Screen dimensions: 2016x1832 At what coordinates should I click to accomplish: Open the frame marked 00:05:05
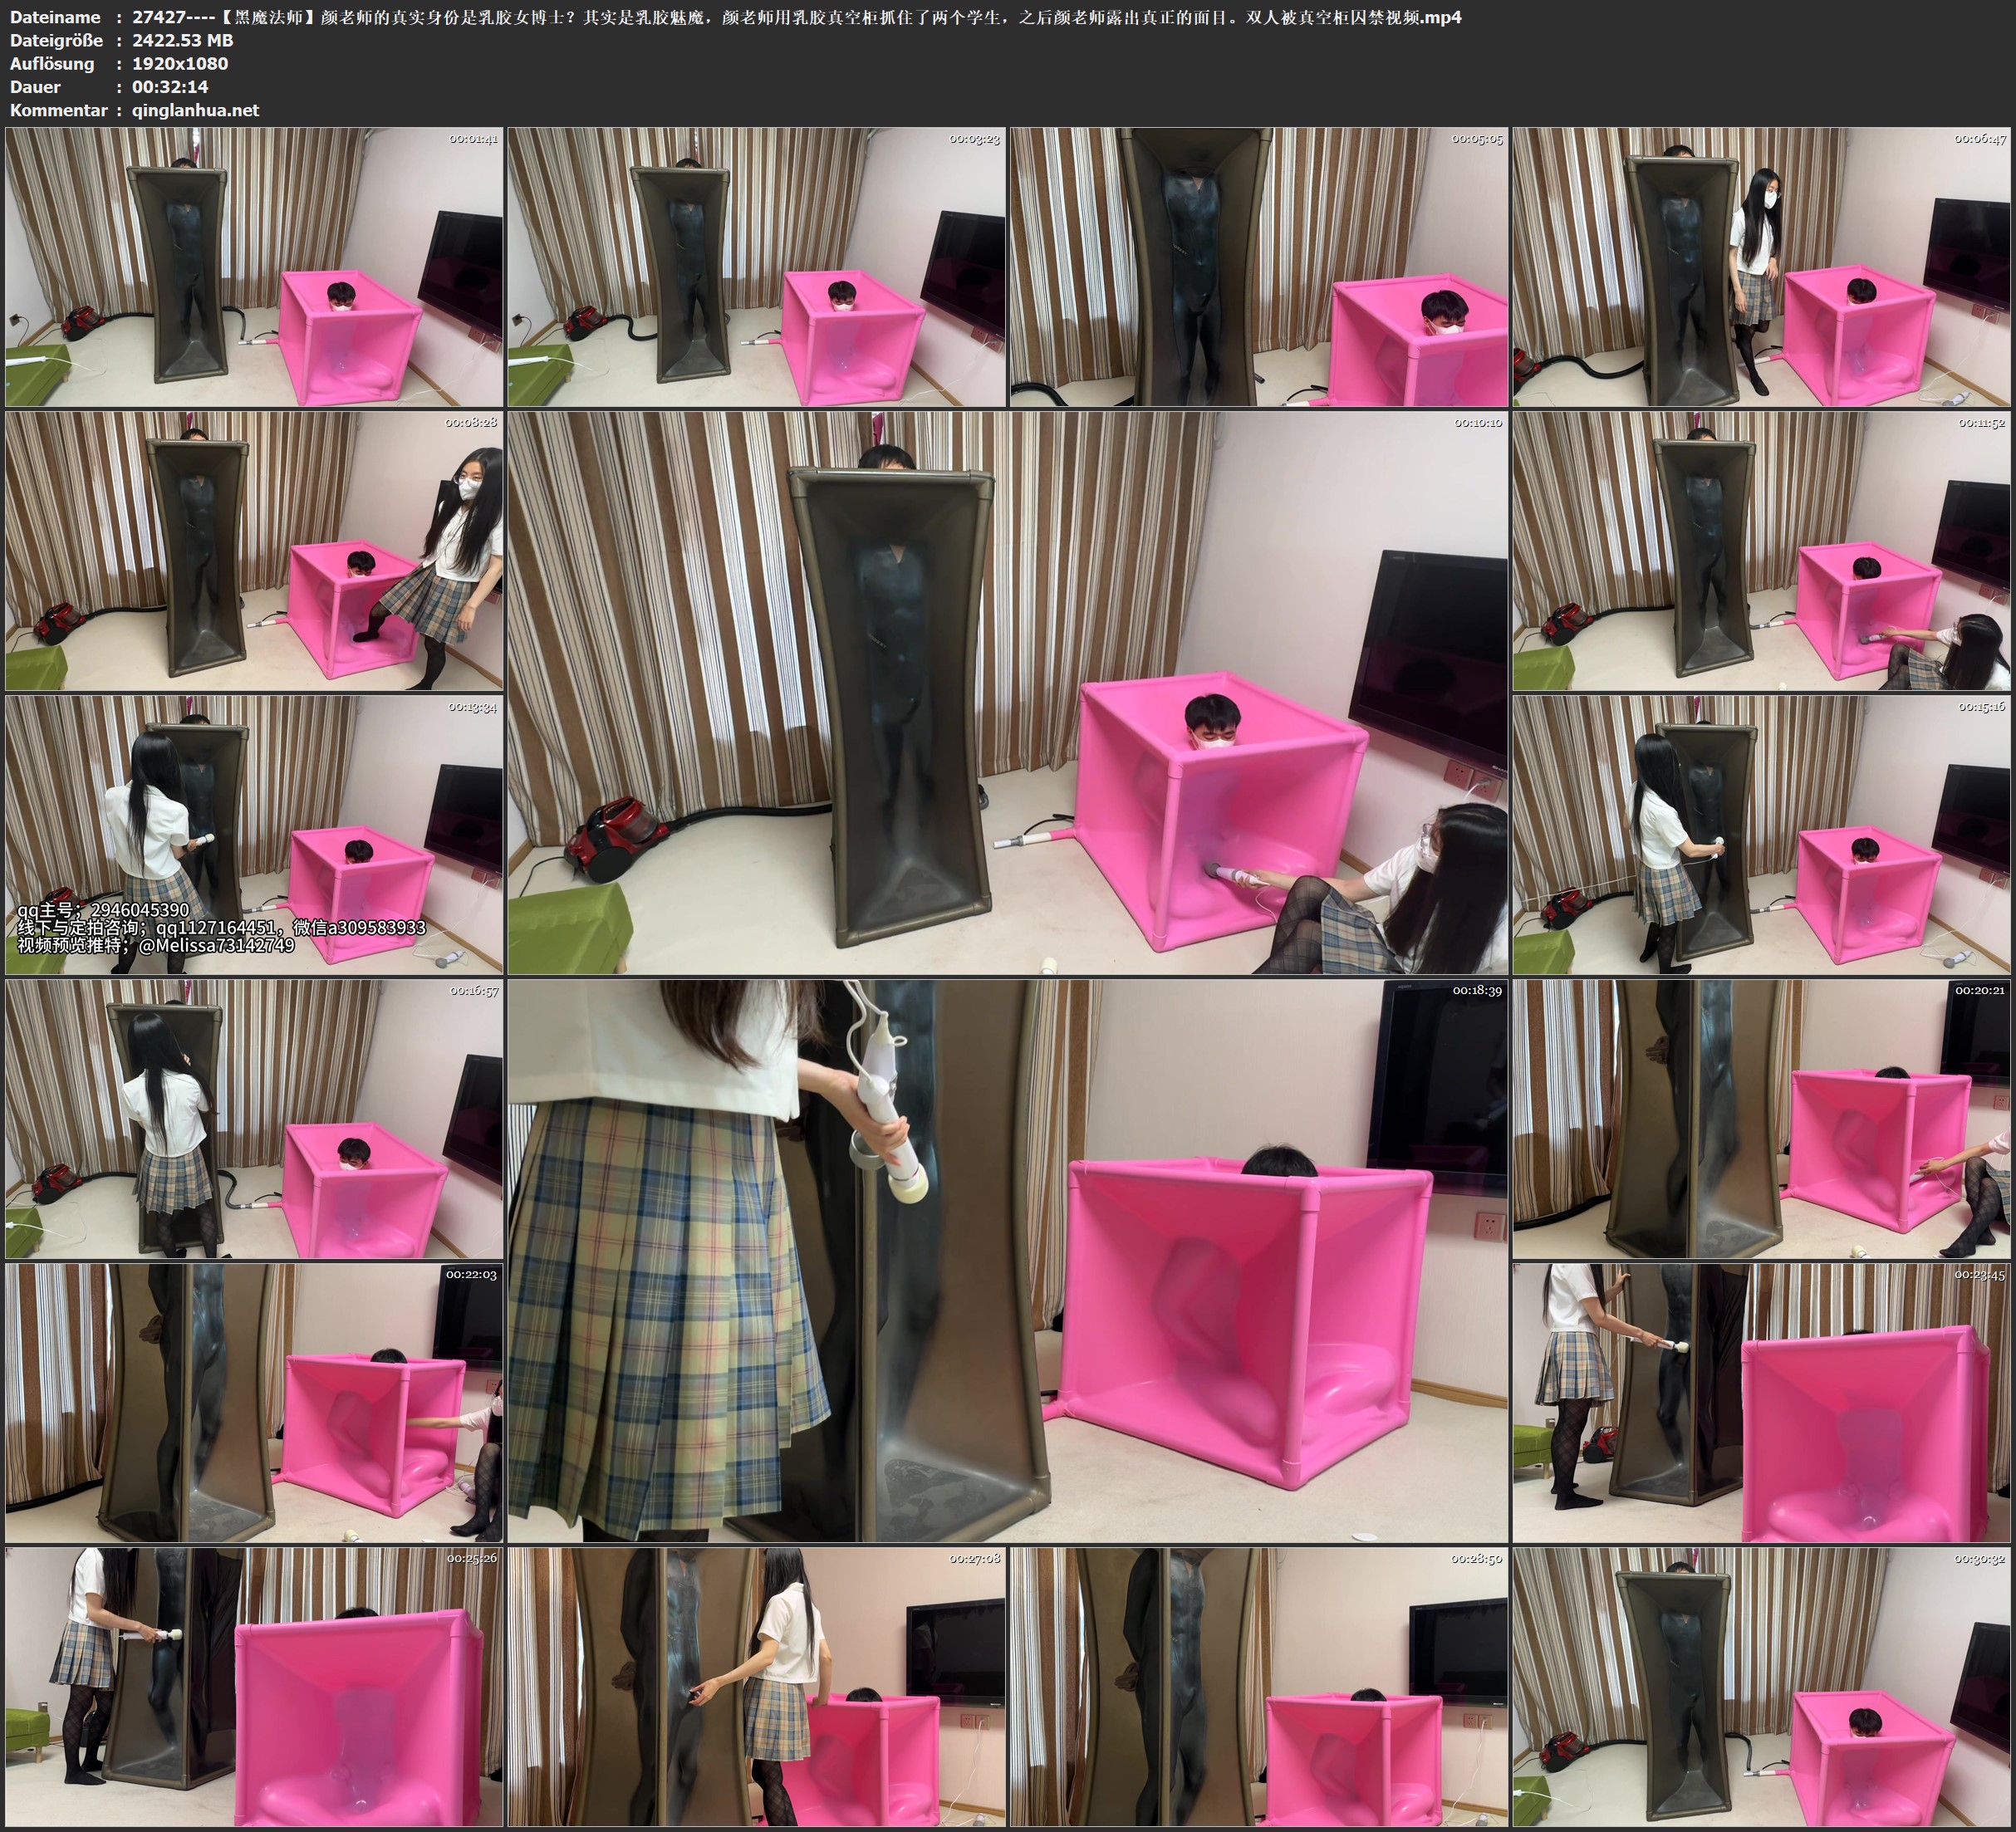tap(1259, 267)
